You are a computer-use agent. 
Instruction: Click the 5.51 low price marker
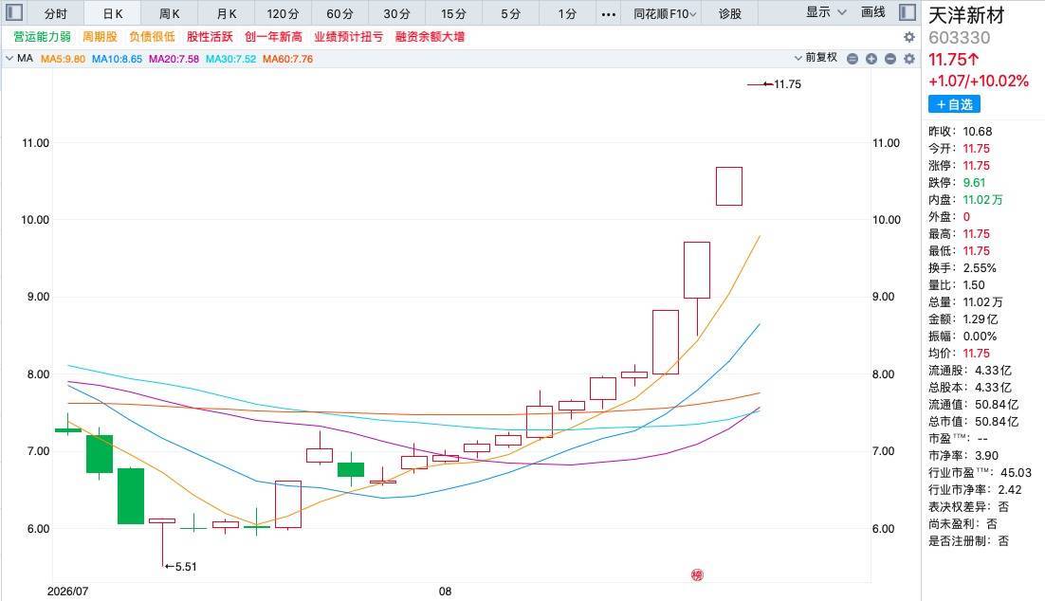(180, 567)
